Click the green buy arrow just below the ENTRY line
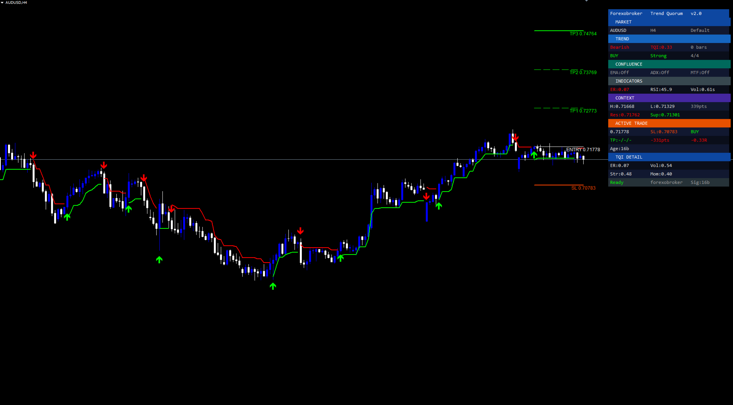Image resolution: width=733 pixels, height=405 pixels. 534,155
